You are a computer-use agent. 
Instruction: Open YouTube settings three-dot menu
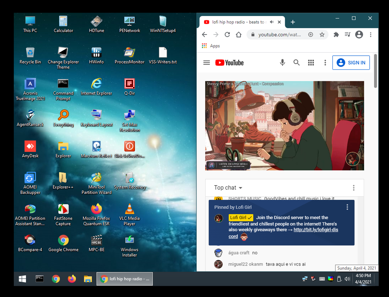tap(325, 63)
